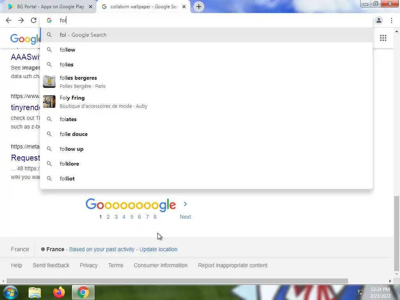Go to results page 3
The width and height of the screenshot is (400, 300).
click(116, 217)
